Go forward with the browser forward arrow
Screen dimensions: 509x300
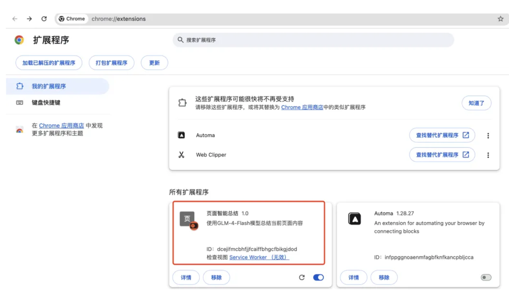point(29,19)
